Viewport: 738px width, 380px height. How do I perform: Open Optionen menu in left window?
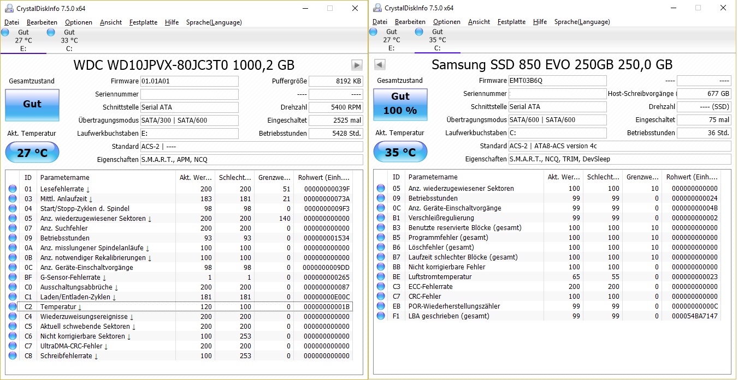click(79, 22)
